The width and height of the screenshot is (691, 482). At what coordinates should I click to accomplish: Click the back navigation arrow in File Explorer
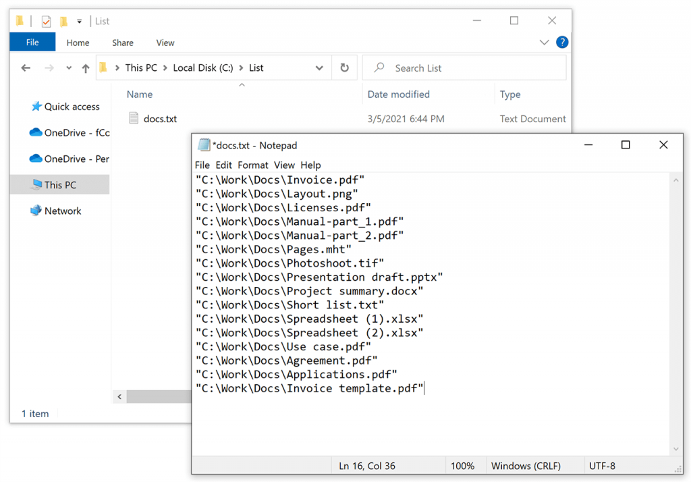click(26, 68)
